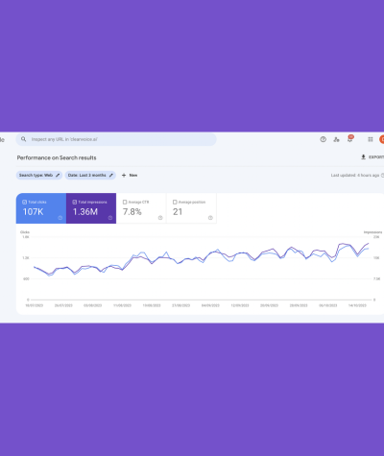
Task: Click the help icon on Total impressions card
Action: coord(110,218)
